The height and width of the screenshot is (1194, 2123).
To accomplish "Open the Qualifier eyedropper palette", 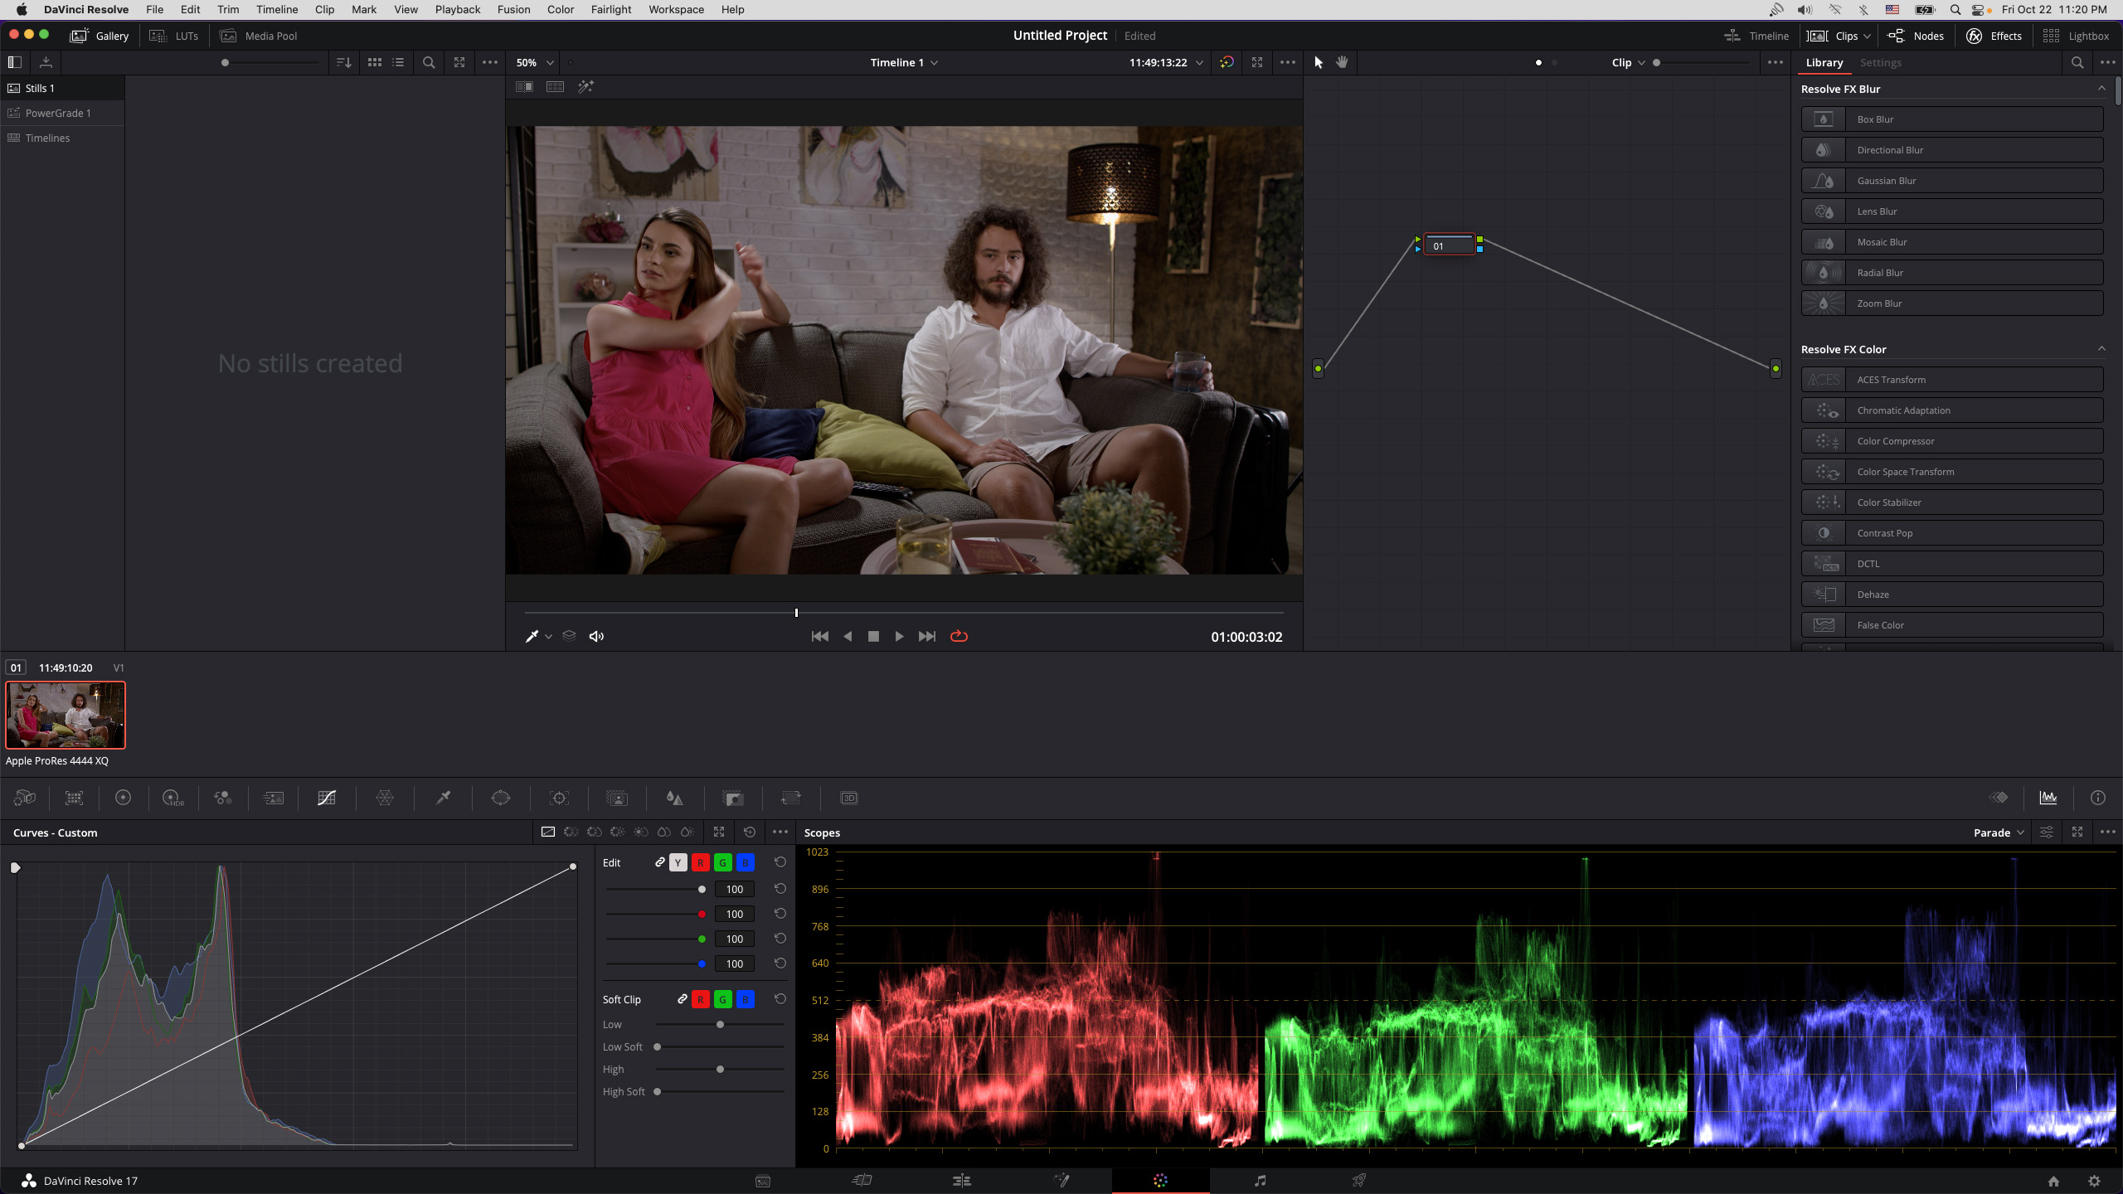I will [x=443, y=798].
